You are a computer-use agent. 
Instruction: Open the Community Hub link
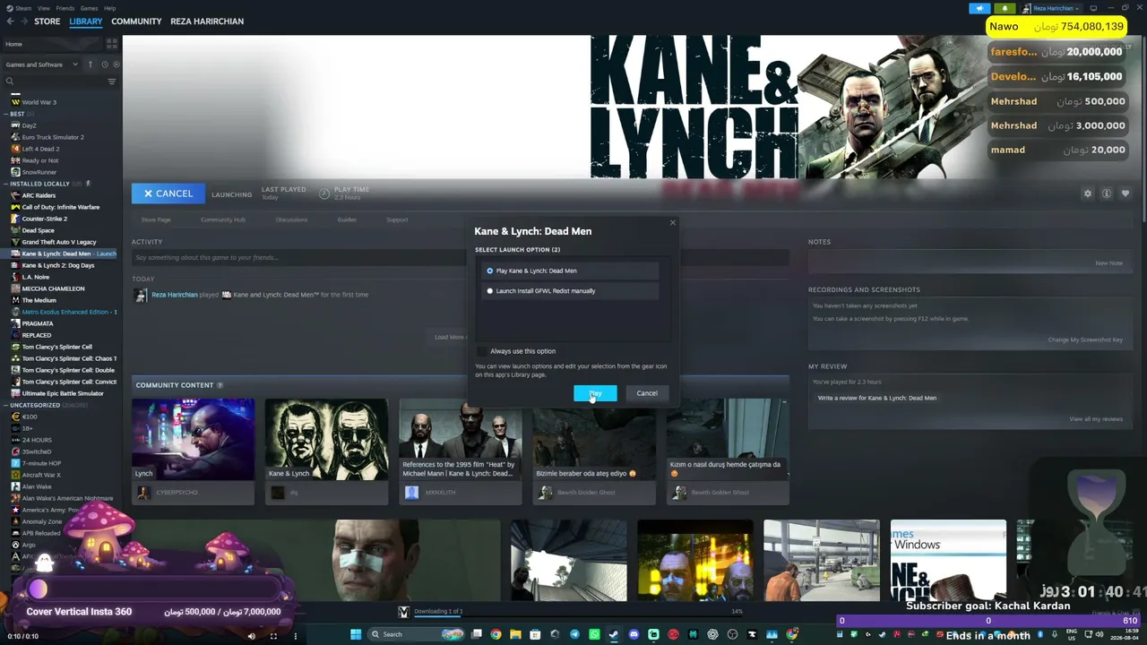[x=223, y=219]
